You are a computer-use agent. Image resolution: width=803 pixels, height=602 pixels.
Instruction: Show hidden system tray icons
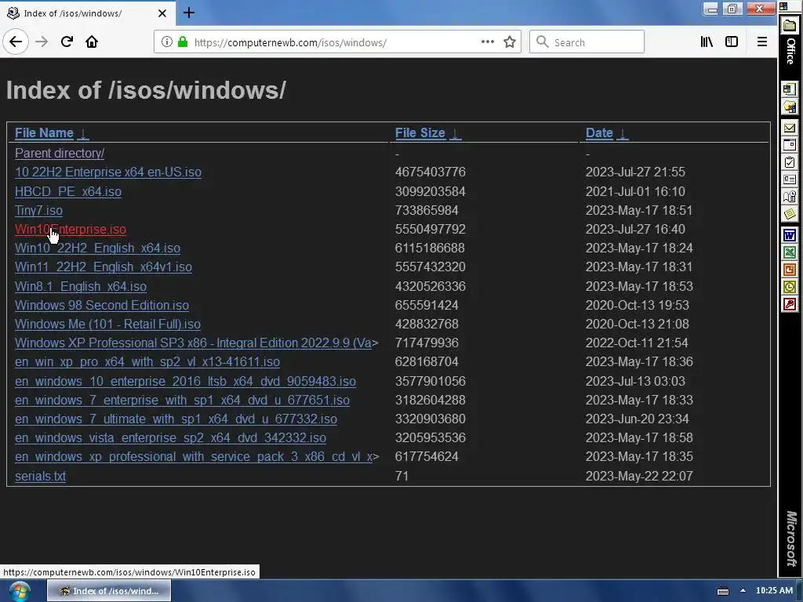click(x=743, y=591)
